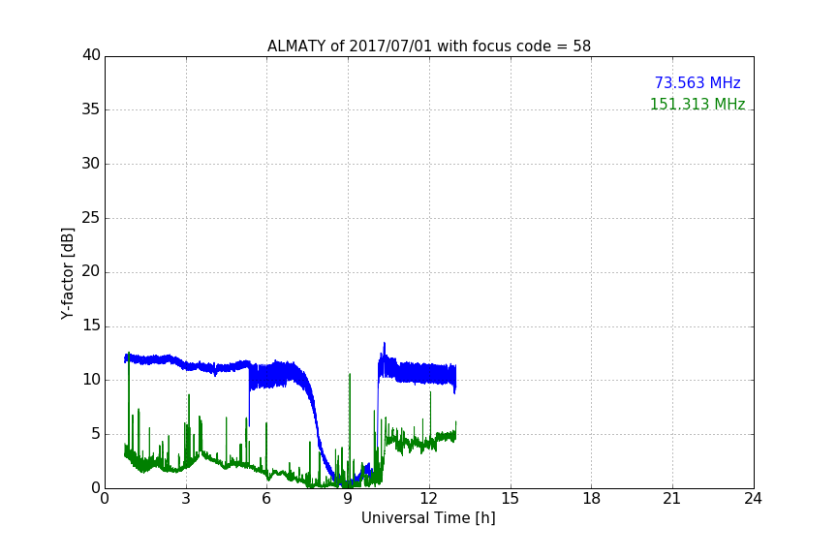Click x-axis tick label 3

(186, 499)
